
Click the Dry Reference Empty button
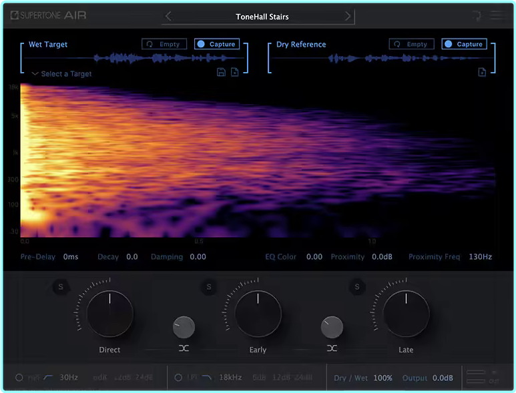(411, 44)
